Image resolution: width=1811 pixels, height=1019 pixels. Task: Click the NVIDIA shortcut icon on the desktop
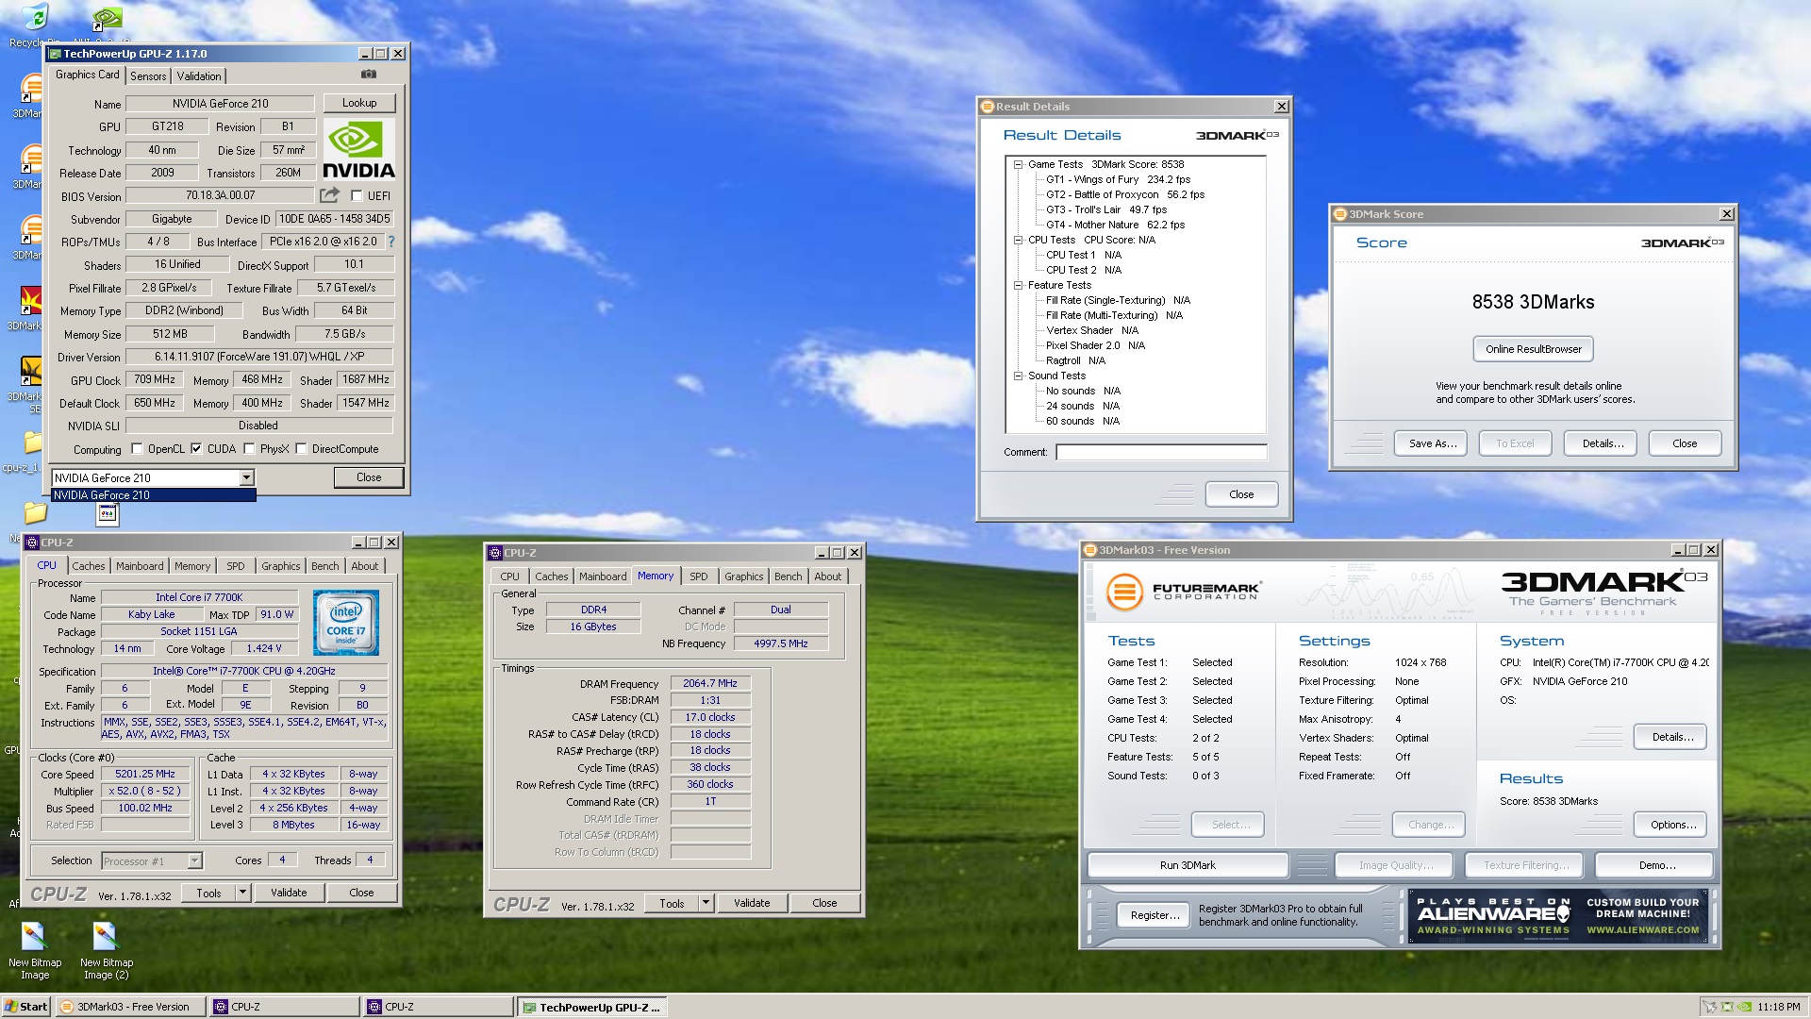click(107, 19)
